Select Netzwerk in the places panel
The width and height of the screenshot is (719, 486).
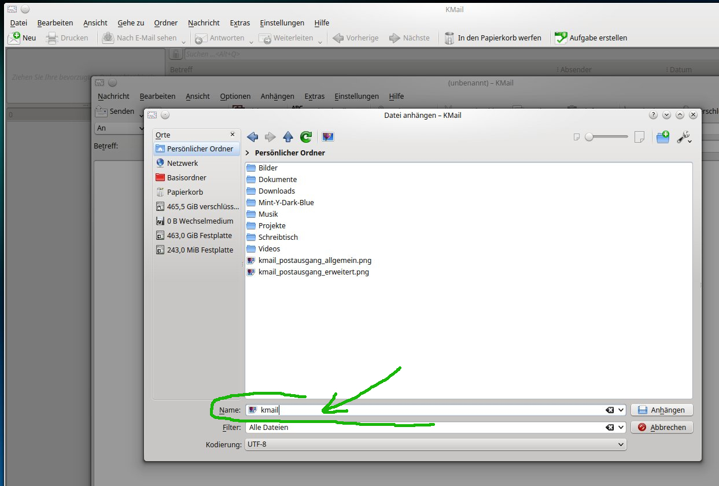(182, 163)
